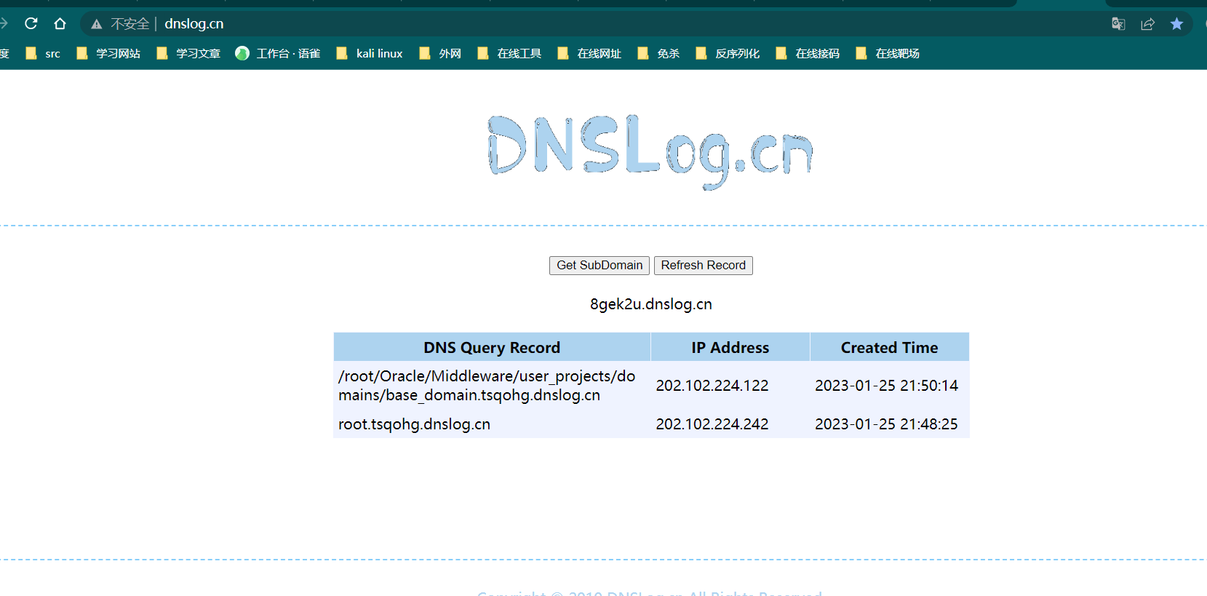Reload the page with the refresh icon
This screenshot has height=596, width=1207.
tap(31, 23)
